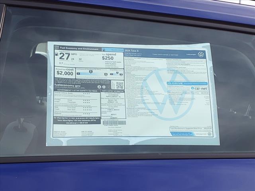Select the 32 highway MPG value

click(80, 59)
